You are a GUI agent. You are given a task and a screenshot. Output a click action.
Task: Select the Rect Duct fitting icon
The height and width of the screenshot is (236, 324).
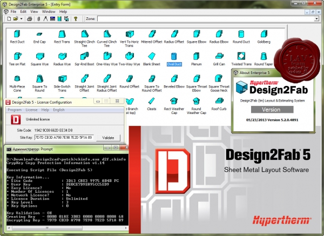pos(17,34)
